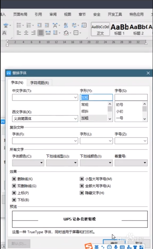This screenshot has width=153, height=249.
Task: Increase paragraph indent
Action: point(47,25)
